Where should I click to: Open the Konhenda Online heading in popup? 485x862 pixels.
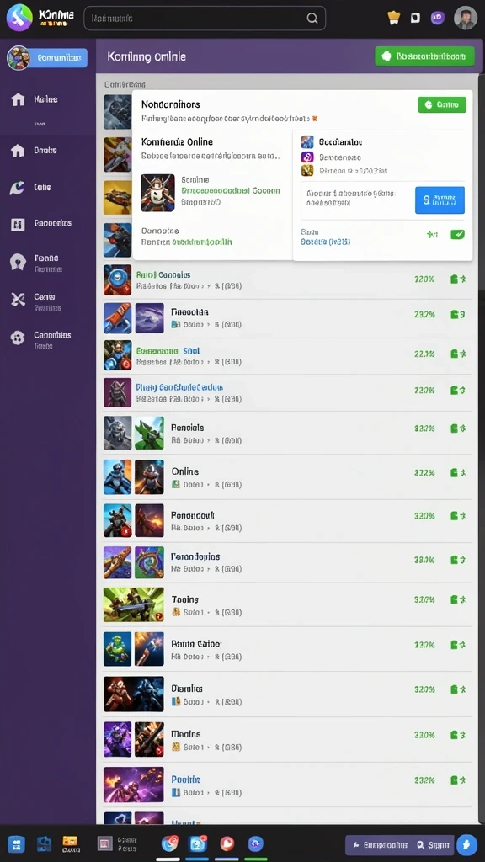pos(177,141)
